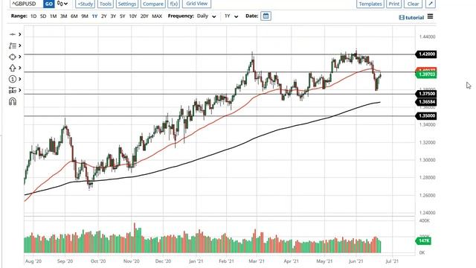Select the diamond shape tool
The image size is (476, 268).
[13, 57]
